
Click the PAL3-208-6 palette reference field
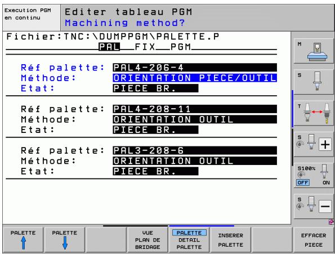click(195, 150)
